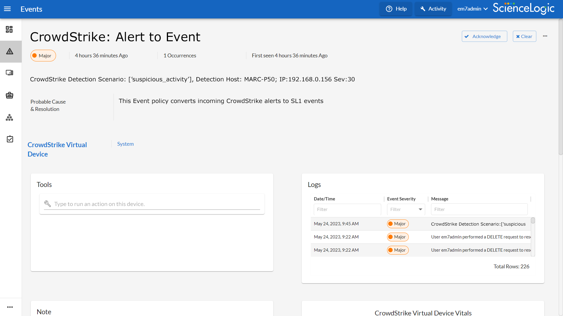Click the three-dot overflow menu button
This screenshot has height=316, width=563.
click(545, 36)
